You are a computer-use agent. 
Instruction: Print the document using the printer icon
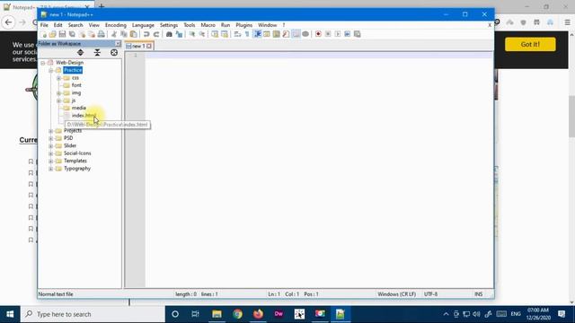coord(101,34)
